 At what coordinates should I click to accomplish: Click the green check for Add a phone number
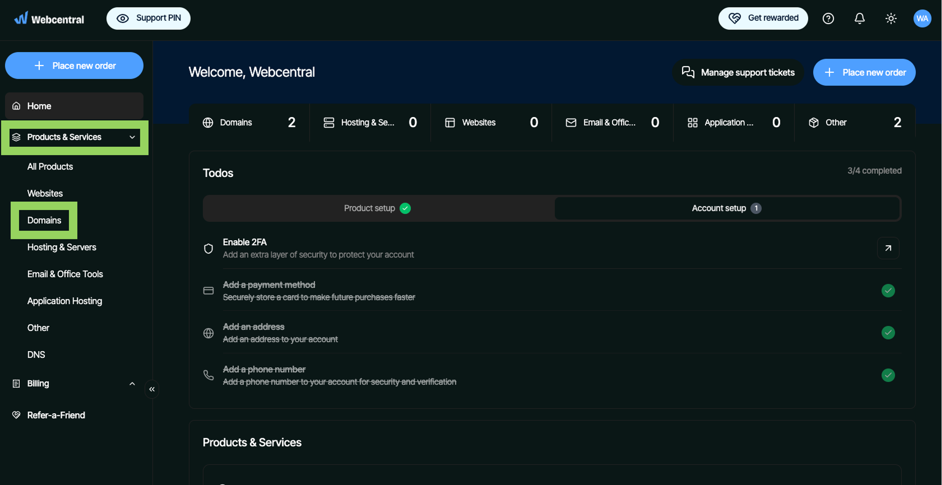(888, 375)
